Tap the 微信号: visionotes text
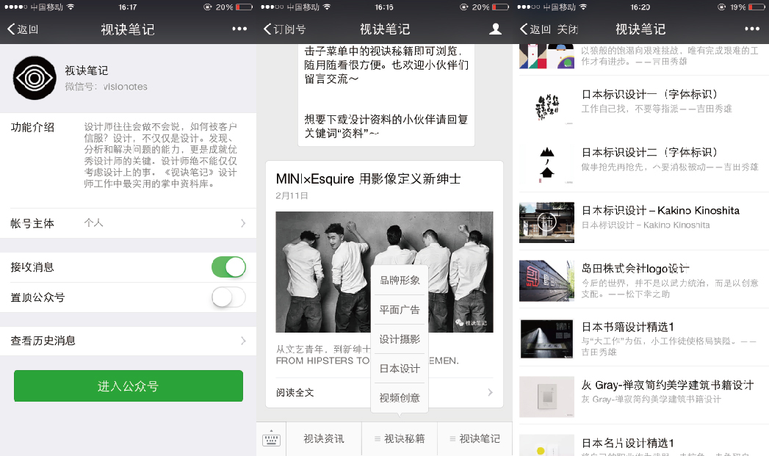Screen dimensions: 769x456 (106, 87)
